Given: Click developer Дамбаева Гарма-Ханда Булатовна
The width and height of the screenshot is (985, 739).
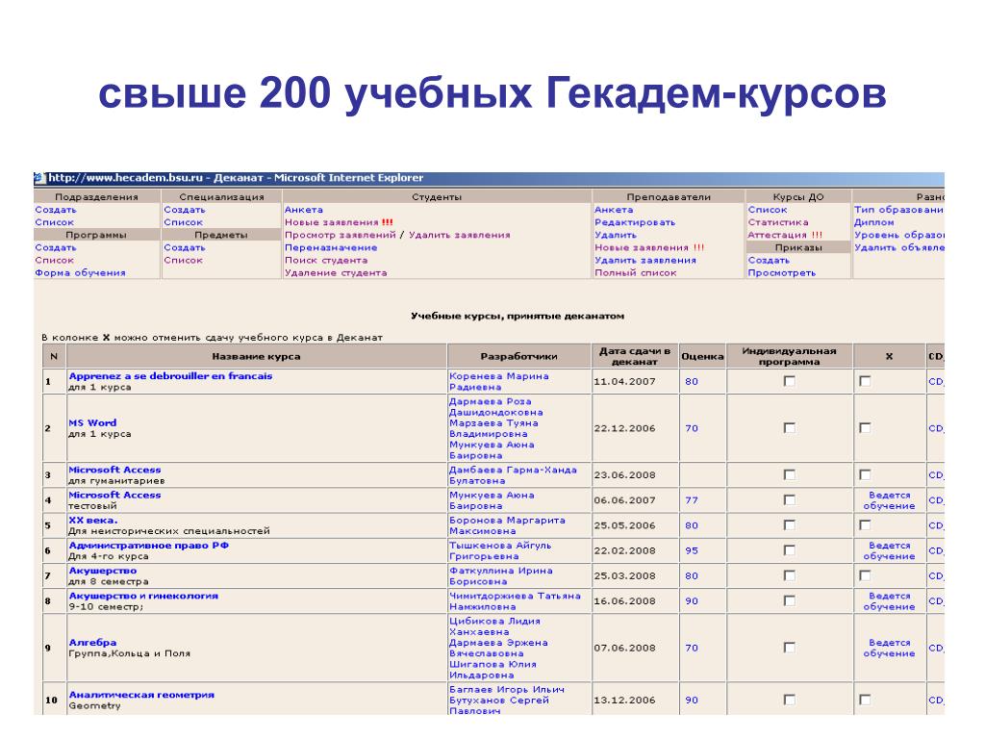Looking at the screenshot, I should coord(513,475).
